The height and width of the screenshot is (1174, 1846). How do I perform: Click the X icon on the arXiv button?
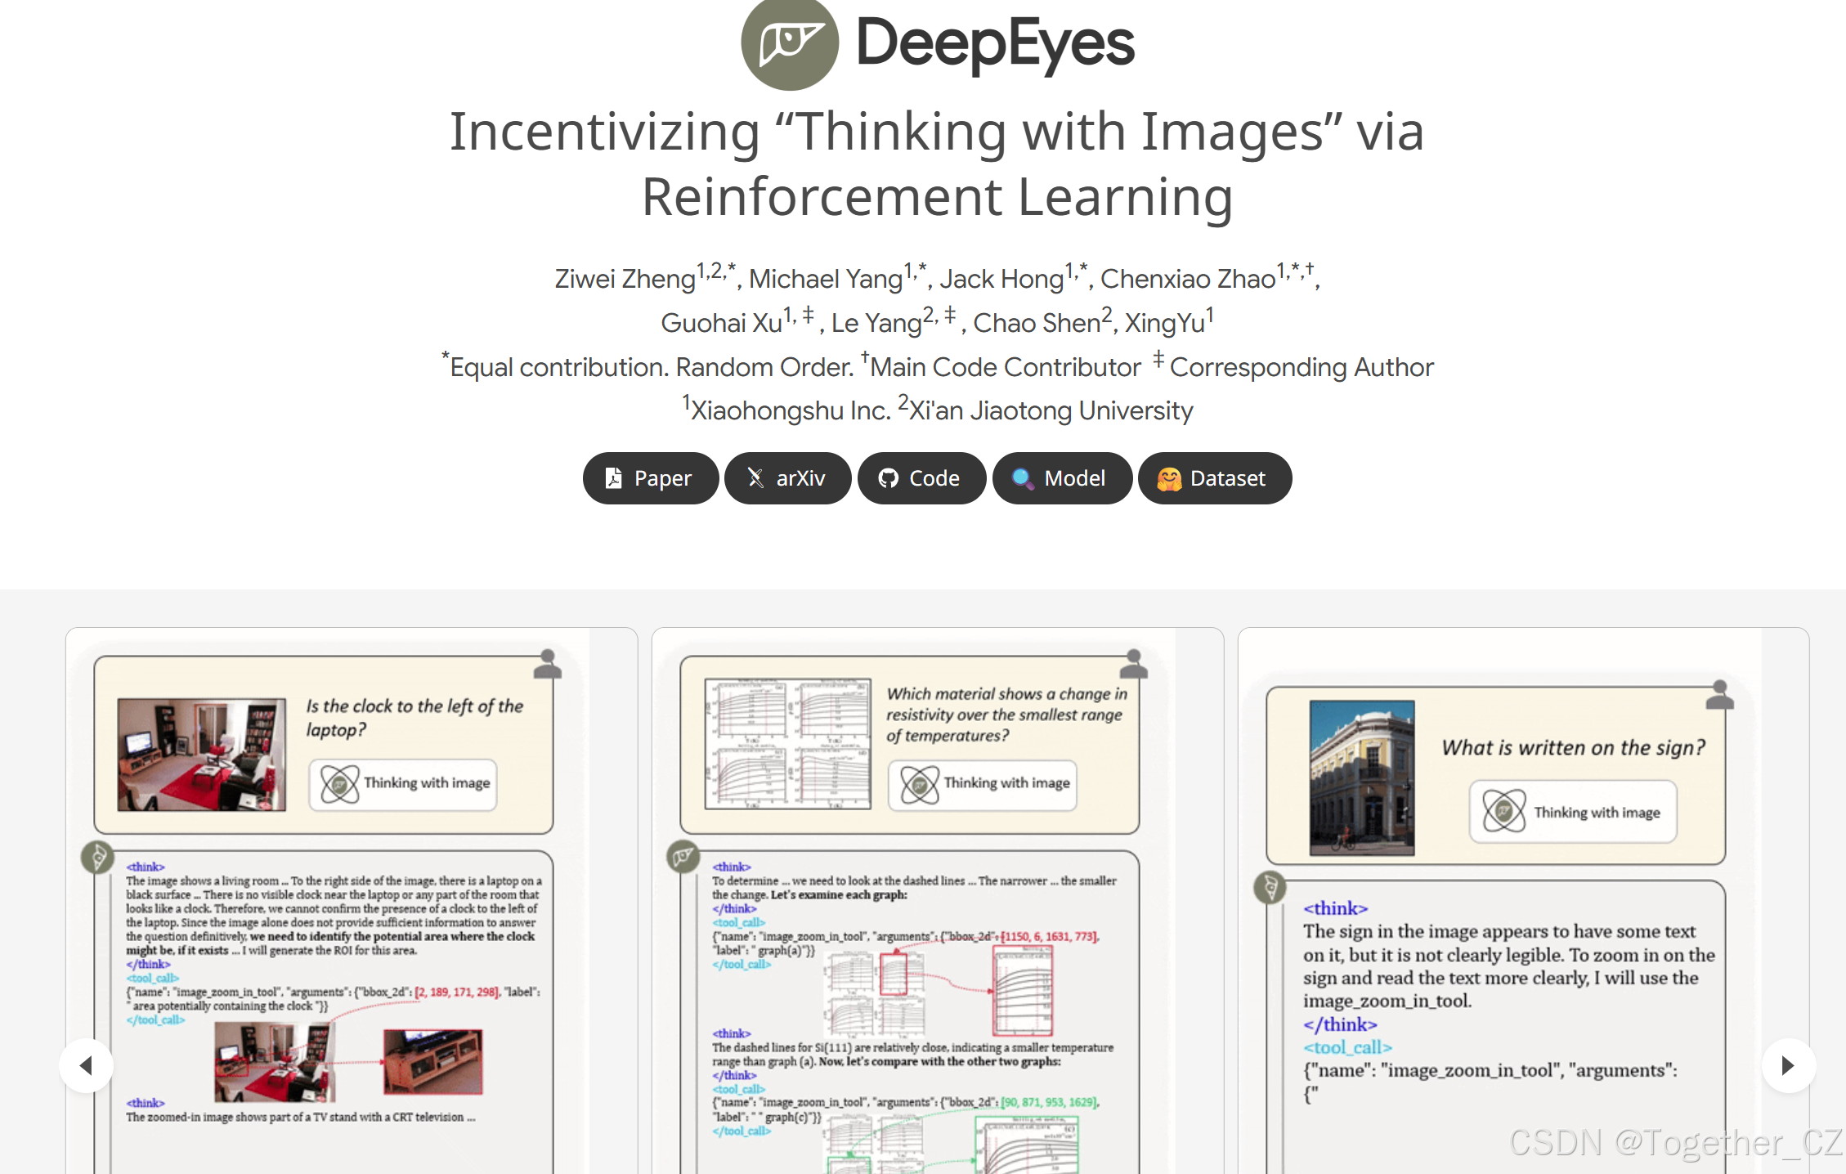point(755,477)
